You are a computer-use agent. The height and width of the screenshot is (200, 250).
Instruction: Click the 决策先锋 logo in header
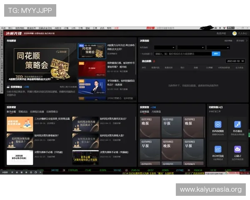tap(14, 33)
